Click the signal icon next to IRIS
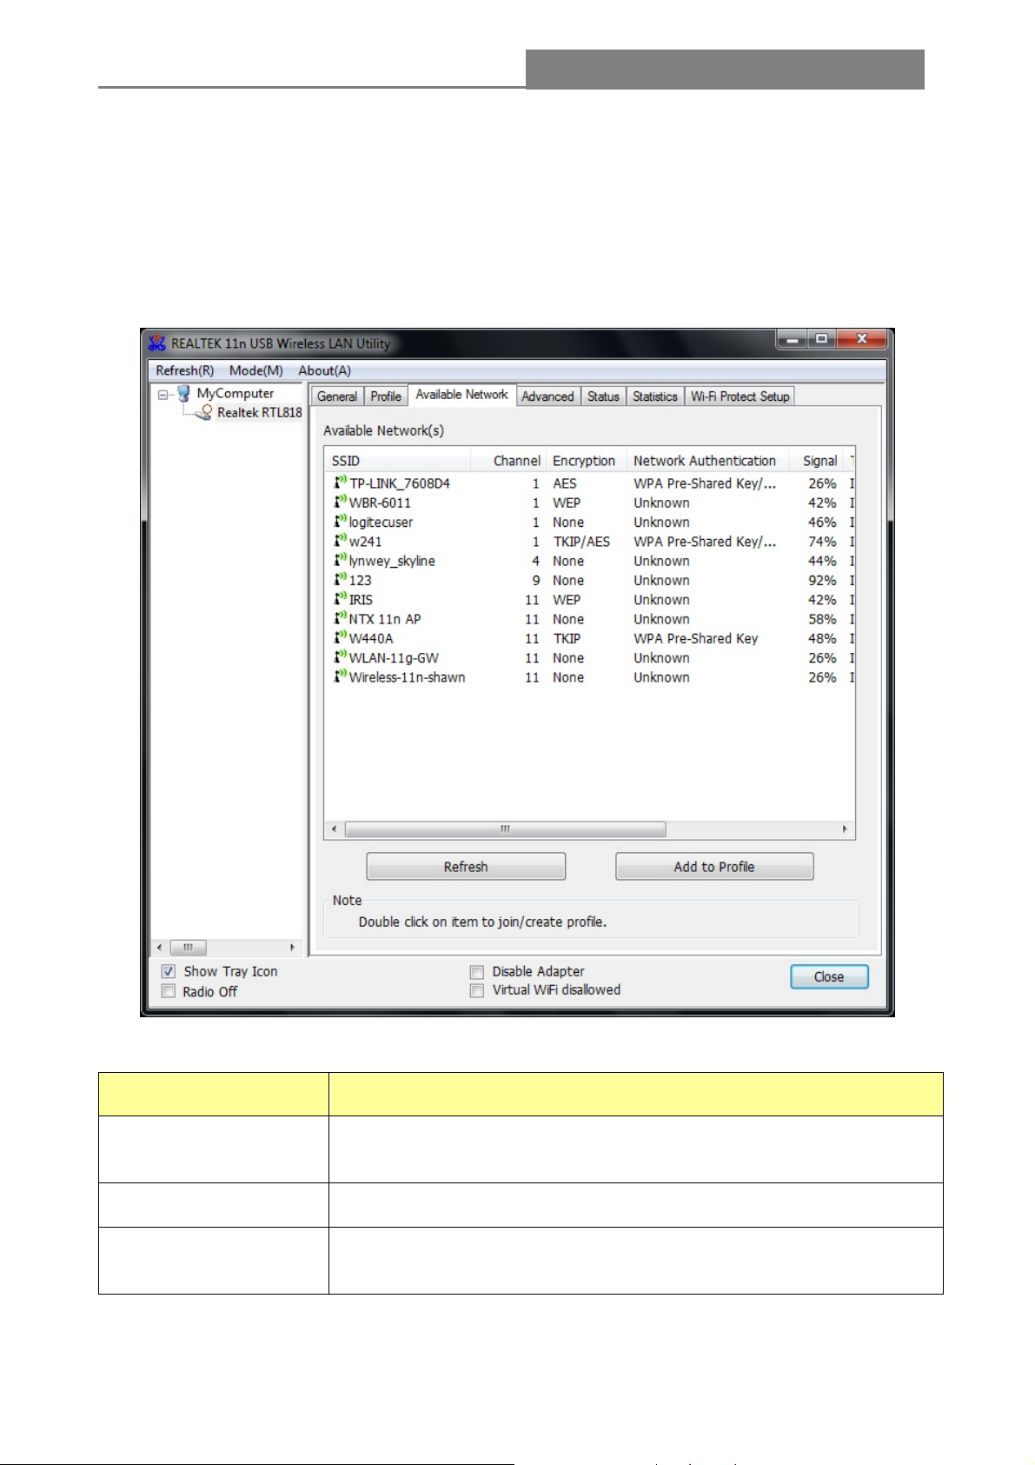This screenshot has height=1465, width=1035. 341,599
